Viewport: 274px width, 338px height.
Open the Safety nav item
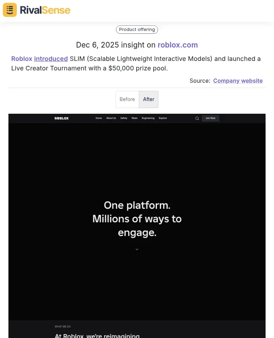pyautogui.click(x=124, y=118)
